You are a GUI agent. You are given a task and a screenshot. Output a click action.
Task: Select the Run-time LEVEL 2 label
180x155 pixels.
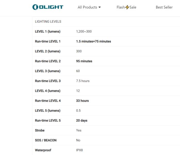(48, 61)
